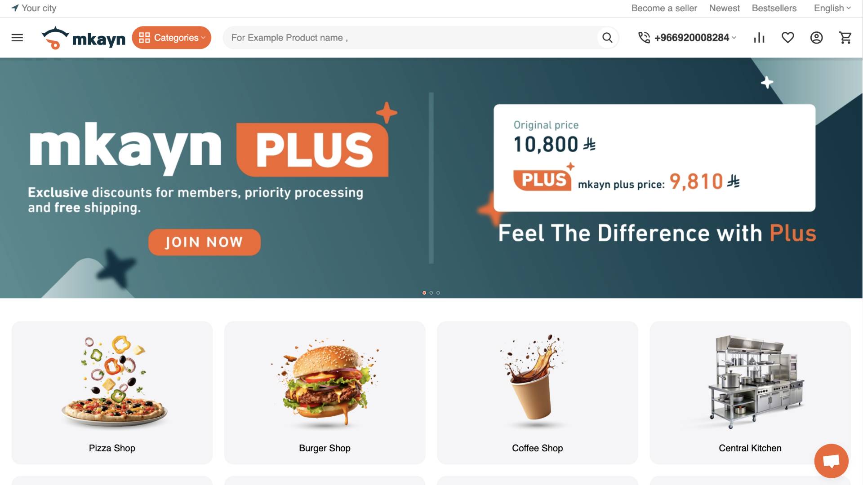Viewport: 863px width, 485px height.
Task: Open the Newest menu item
Action: (x=724, y=8)
